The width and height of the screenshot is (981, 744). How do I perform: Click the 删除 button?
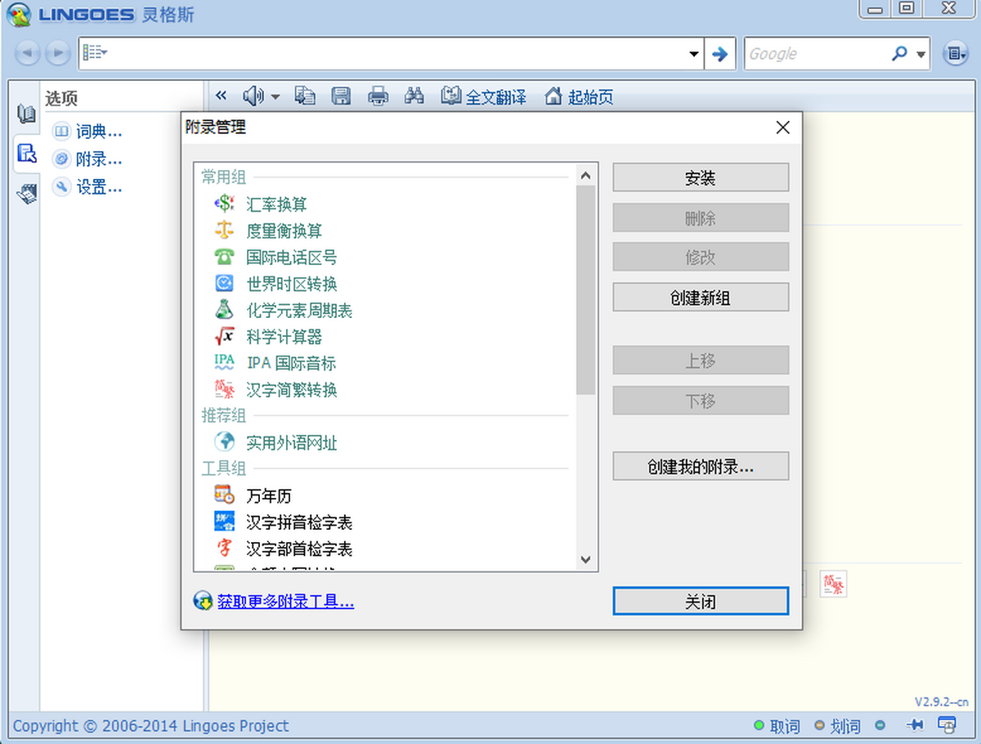[701, 218]
